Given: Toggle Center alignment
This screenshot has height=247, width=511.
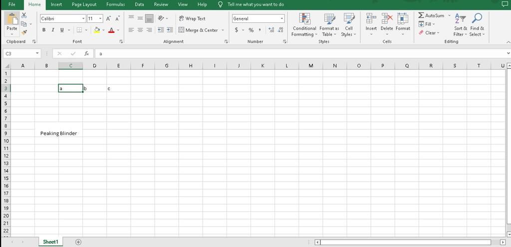Looking at the screenshot, I should click(x=140, y=30).
